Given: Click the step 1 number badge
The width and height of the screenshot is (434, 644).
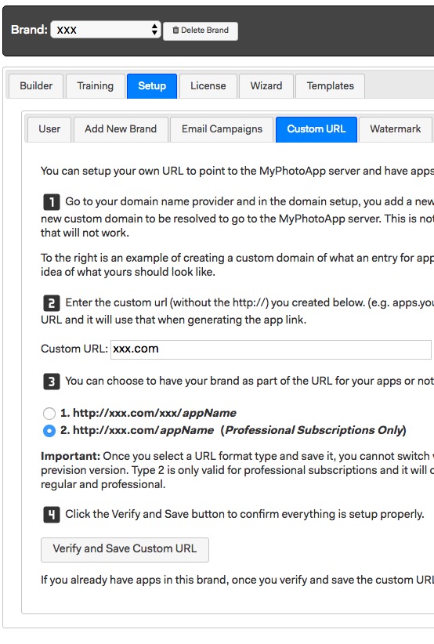Looking at the screenshot, I should click(x=52, y=202).
